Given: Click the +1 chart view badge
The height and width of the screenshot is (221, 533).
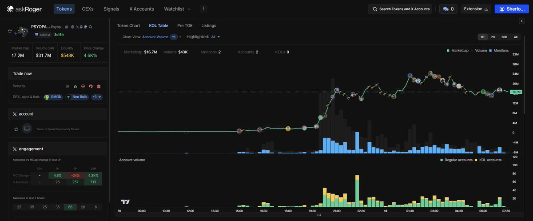Looking at the screenshot, I should click(174, 37).
